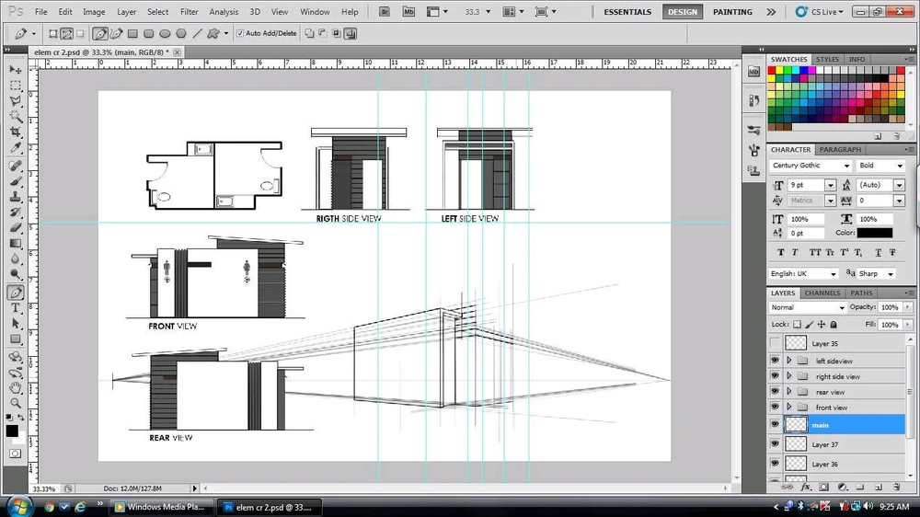The width and height of the screenshot is (920, 517).
Task: Select the Horizontal Type tool
Action: [x=16, y=308]
